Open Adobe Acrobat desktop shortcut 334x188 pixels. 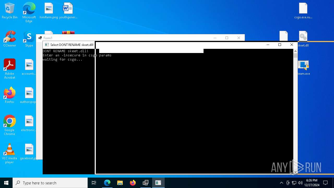click(9, 69)
